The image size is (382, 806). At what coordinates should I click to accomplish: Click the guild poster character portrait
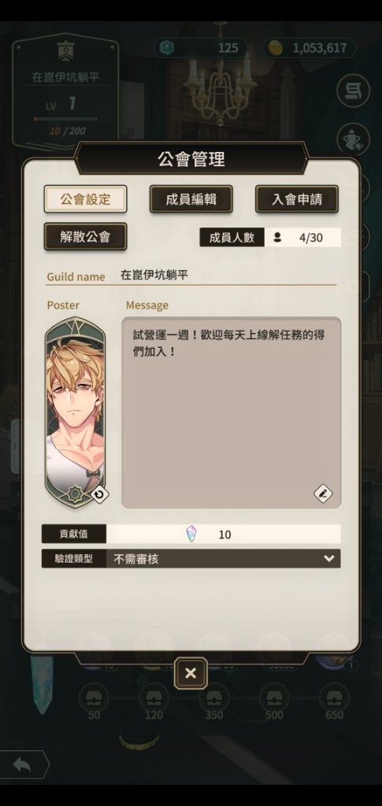click(x=75, y=412)
